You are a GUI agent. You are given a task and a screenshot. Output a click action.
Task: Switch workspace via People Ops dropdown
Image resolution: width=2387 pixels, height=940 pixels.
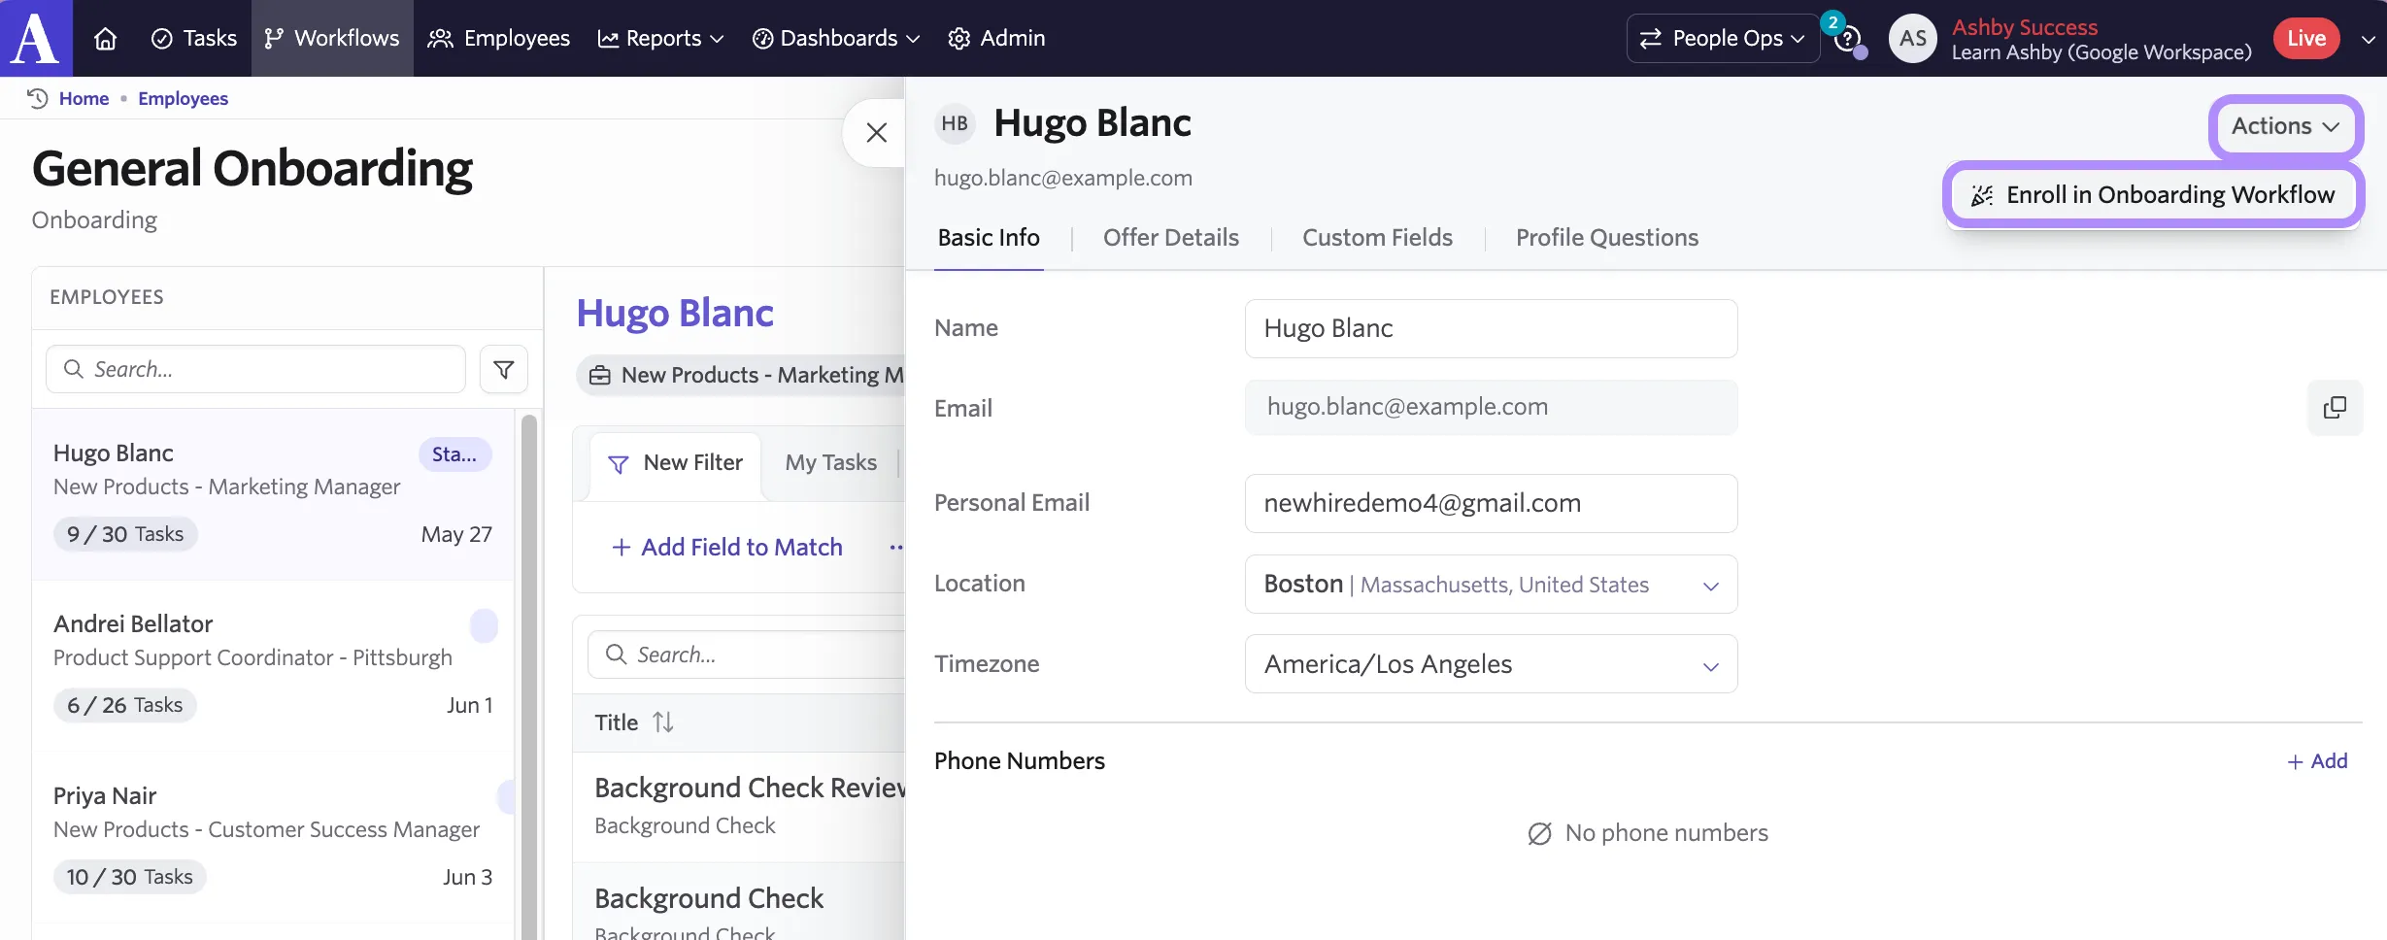coord(1723,38)
